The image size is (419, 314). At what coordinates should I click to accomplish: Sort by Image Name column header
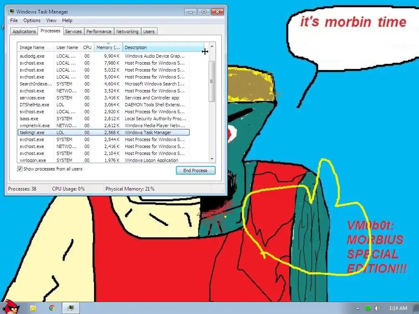click(36, 47)
